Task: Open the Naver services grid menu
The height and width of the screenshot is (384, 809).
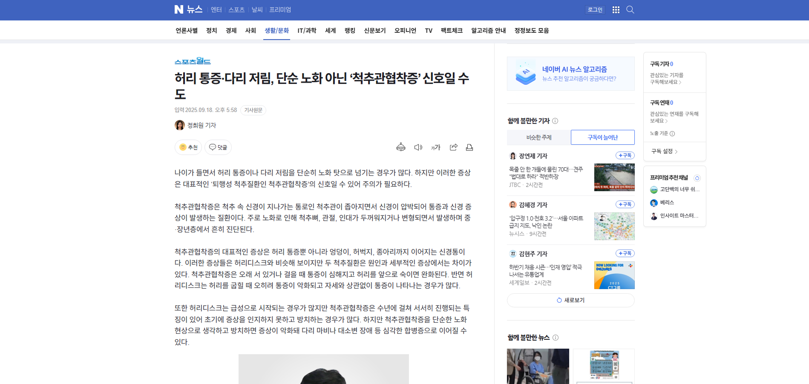Action: (616, 10)
